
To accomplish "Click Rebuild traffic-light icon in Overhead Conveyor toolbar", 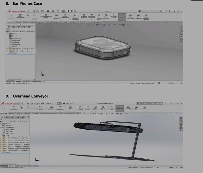I will [64, 103].
